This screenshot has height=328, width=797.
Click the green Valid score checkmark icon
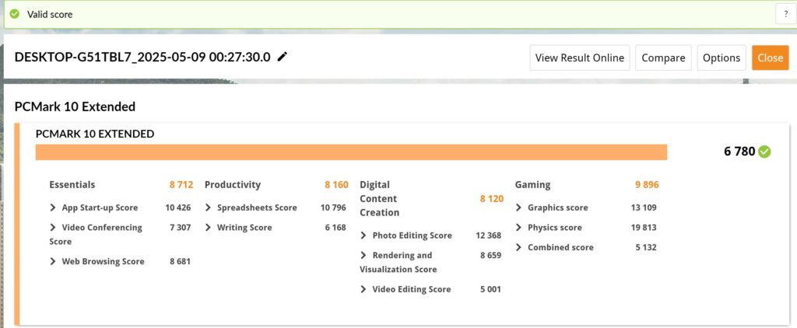point(14,14)
